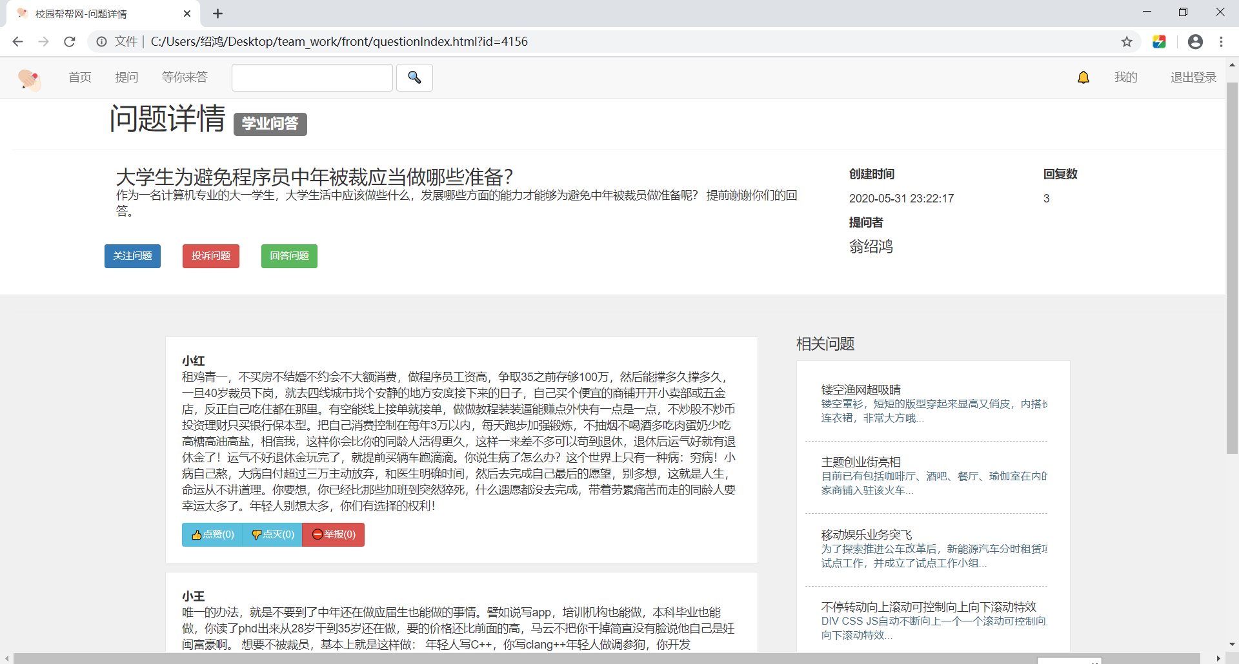Click the address bar URL
This screenshot has height=664, width=1239.
(x=339, y=41)
